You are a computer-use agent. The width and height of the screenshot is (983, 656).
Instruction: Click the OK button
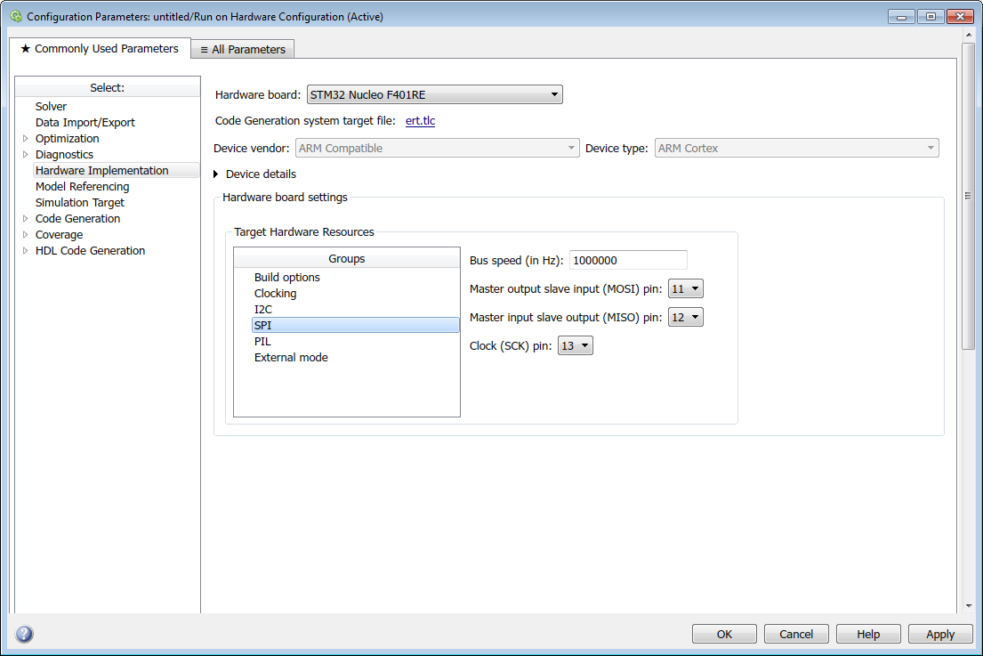[724, 634]
